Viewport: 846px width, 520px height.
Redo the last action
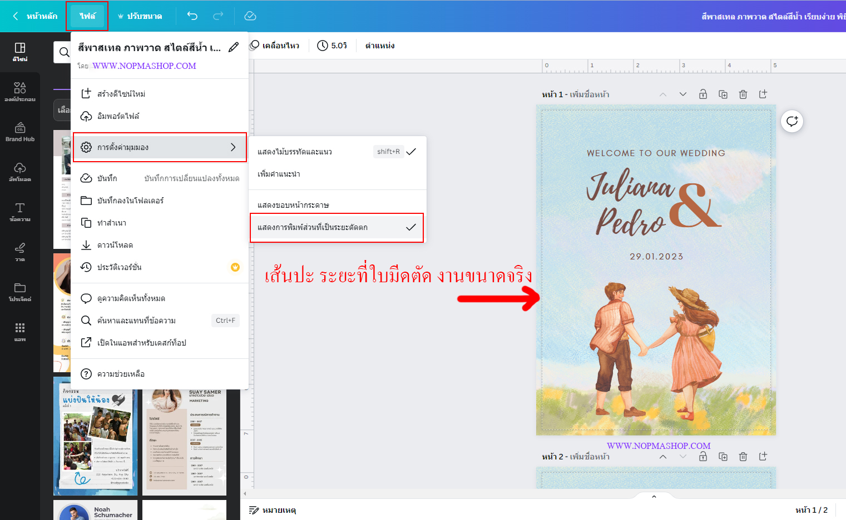pos(218,16)
